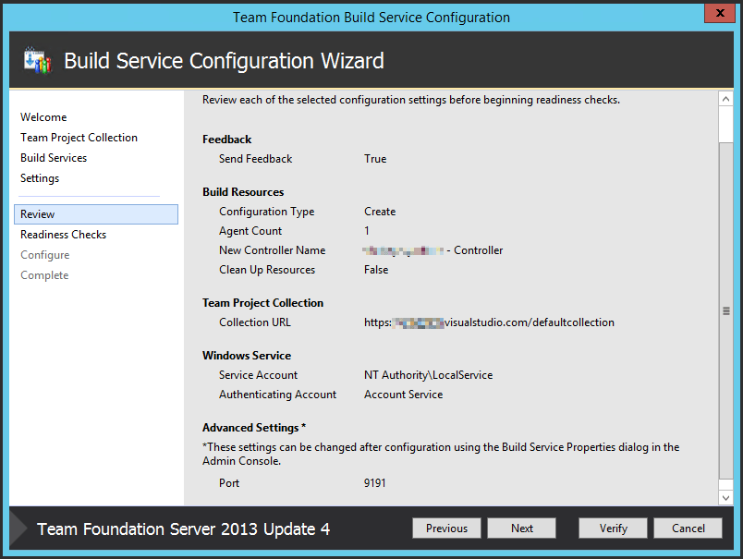
Task: Select the Configure step
Action: click(x=45, y=255)
